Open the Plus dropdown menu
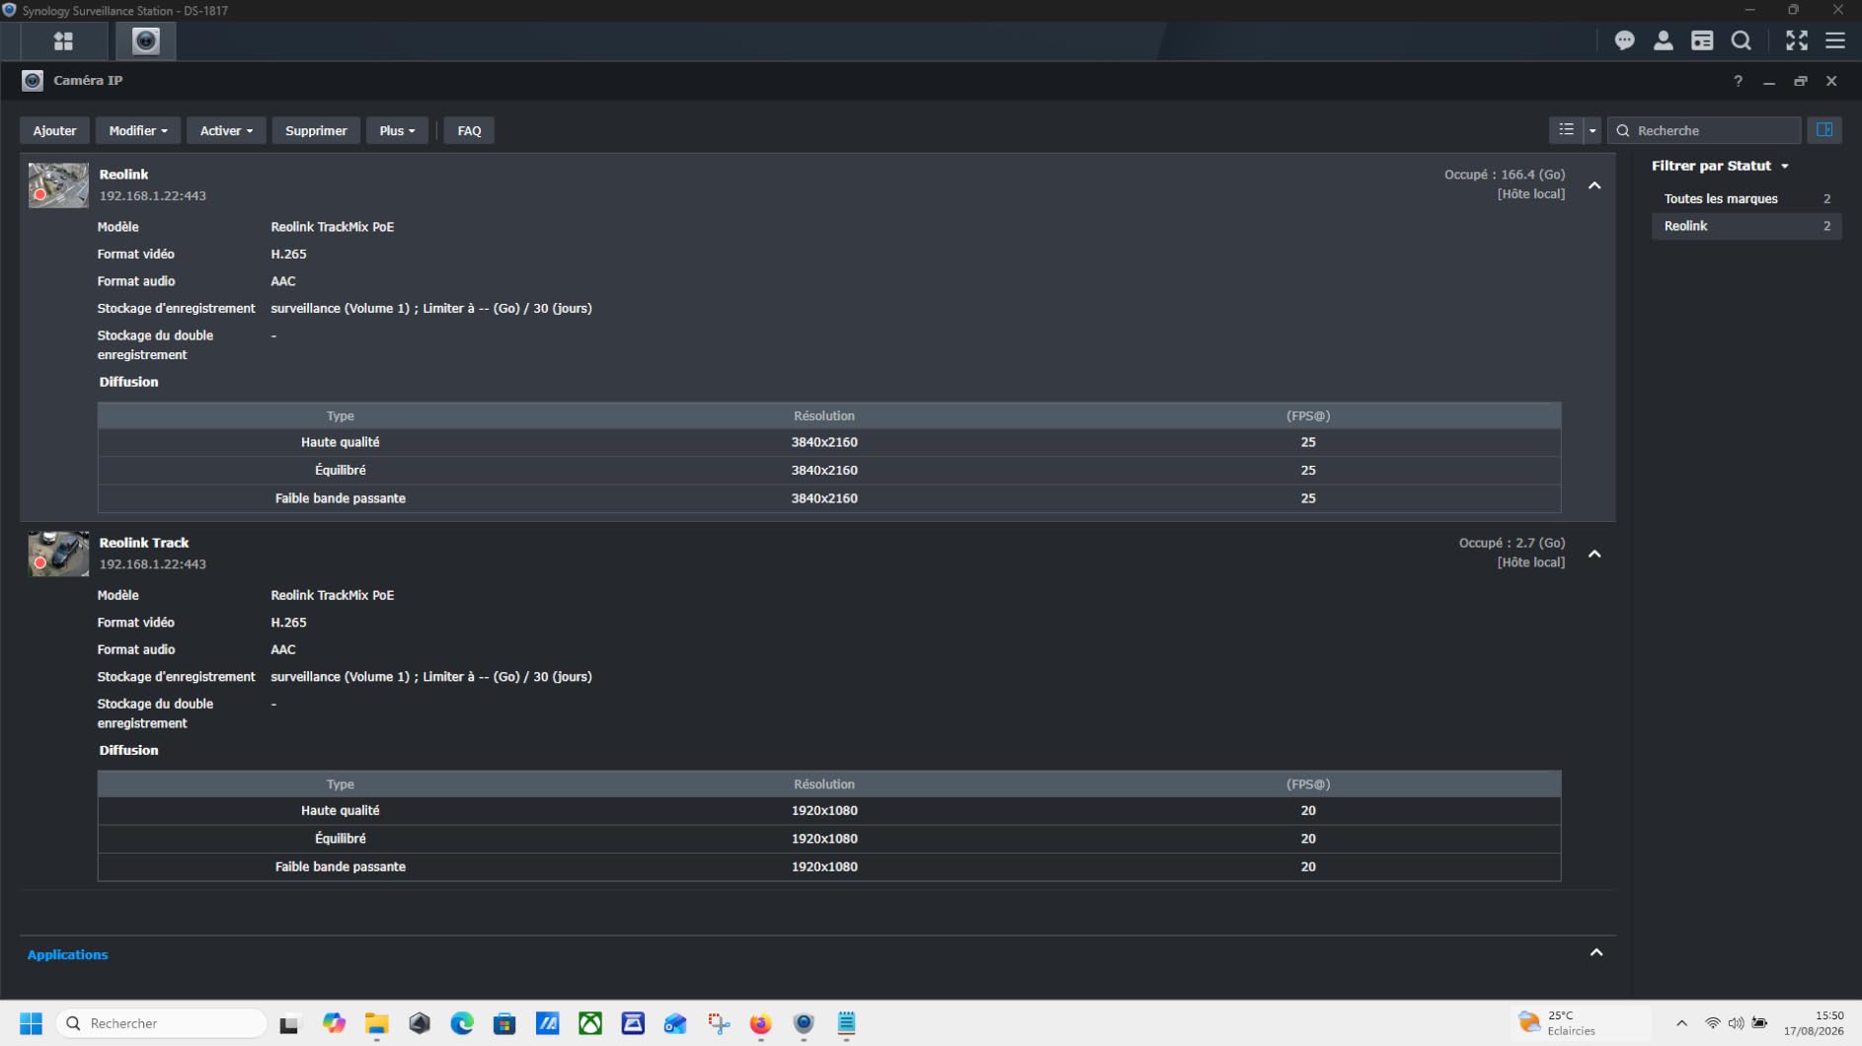Viewport: 1862px width, 1046px height. pos(397,130)
